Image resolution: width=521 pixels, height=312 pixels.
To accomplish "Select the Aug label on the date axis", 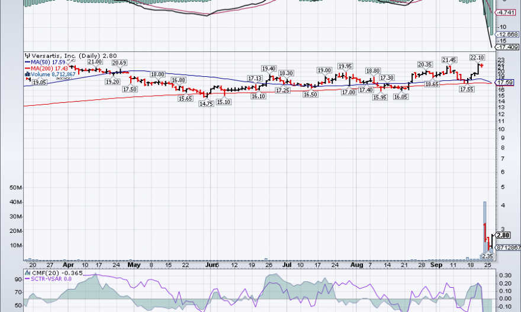I will 357,266.
